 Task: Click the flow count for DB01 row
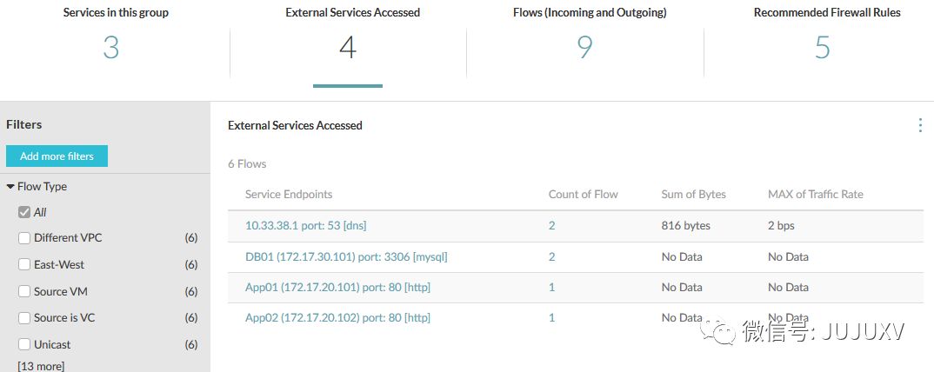[551, 257]
